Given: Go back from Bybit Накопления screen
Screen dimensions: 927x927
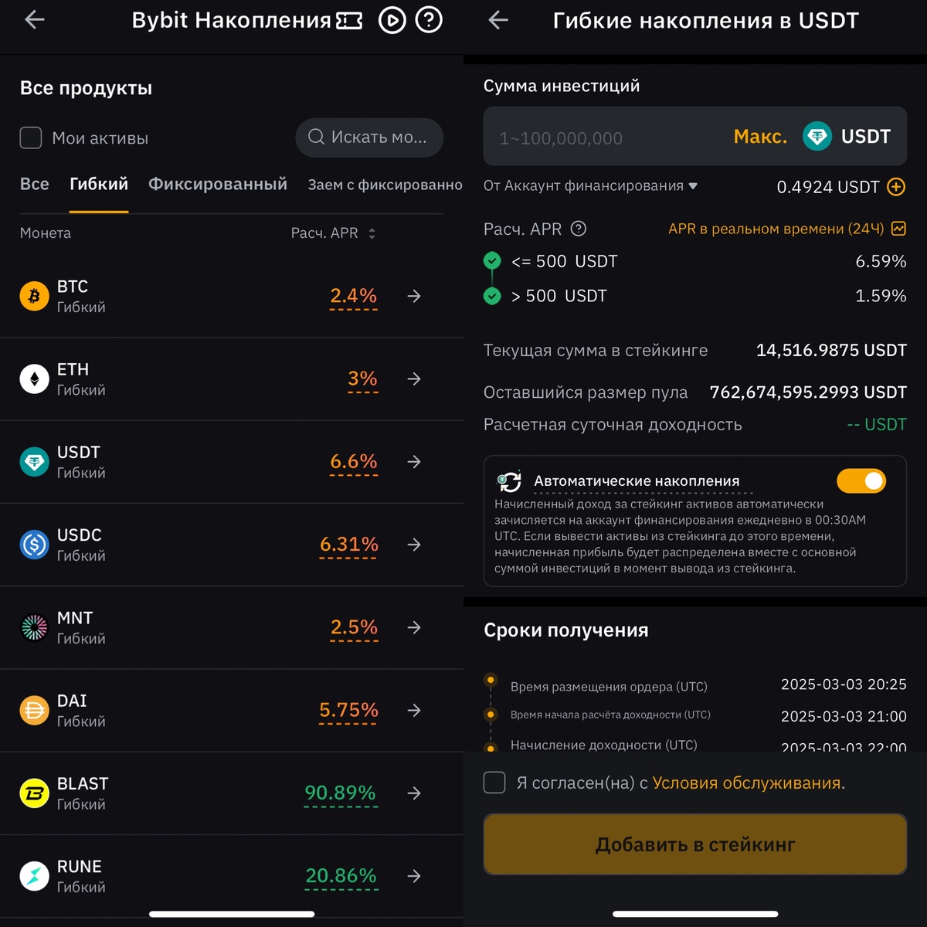Looking at the screenshot, I should click(35, 19).
